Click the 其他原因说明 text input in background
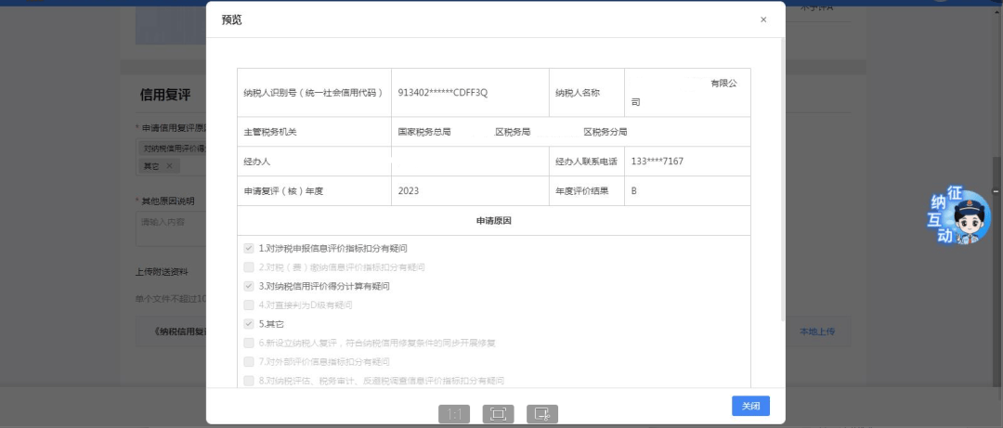The width and height of the screenshot is (1003, 428). coord(170,229)
